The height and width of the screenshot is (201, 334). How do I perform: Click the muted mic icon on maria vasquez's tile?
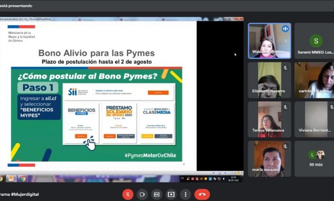tap(285, 147)
